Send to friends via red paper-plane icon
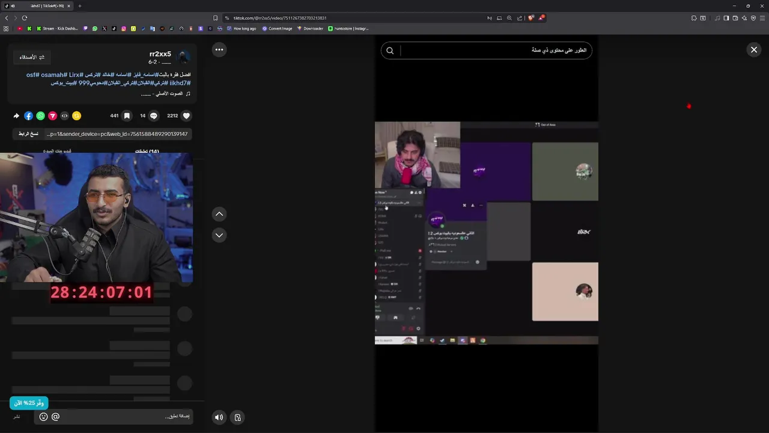Screen dimensions: 769x433 coord(52,115)
